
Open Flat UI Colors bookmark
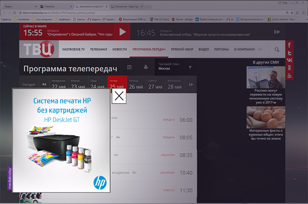pyautogui.click(x=159, y=19)
